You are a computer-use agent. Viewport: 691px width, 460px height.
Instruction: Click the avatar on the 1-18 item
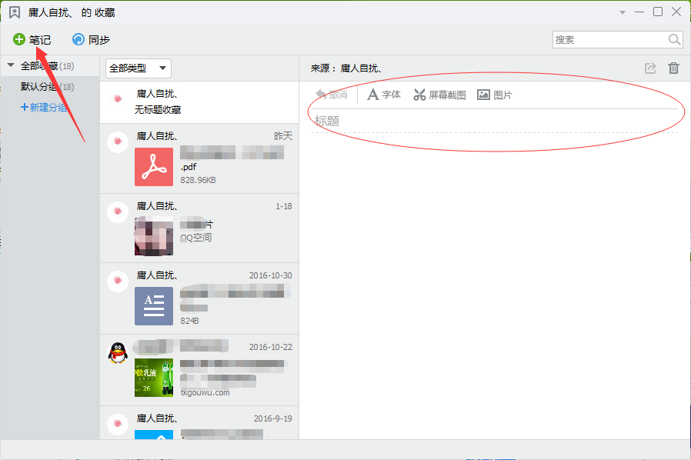tap(118, 212)
